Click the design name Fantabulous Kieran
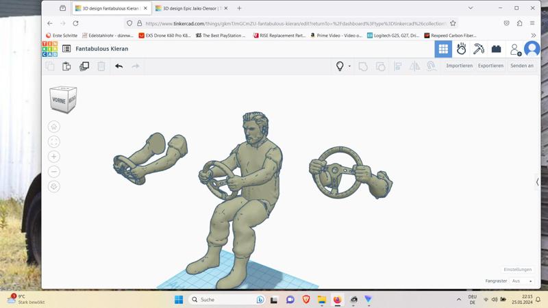This screenshot has width=548, height=308. pyautogui.click(x=101, y=49)
